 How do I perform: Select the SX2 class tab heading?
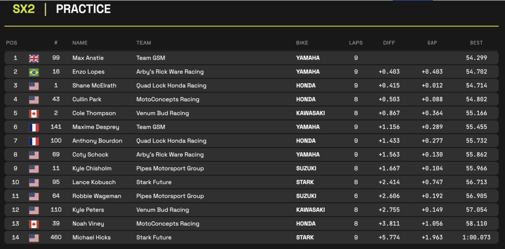24,9
